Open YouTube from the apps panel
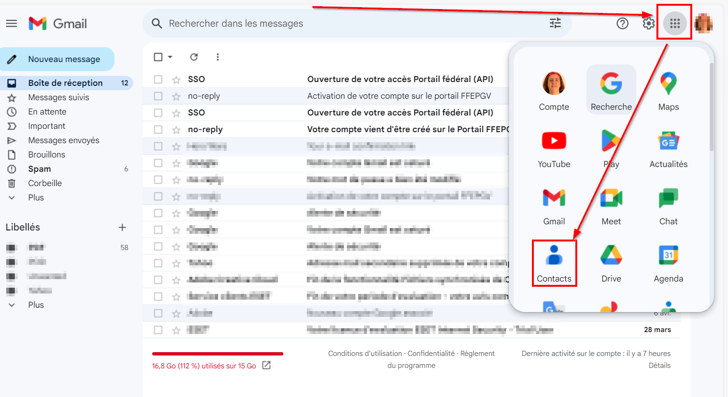 point(554,149)
